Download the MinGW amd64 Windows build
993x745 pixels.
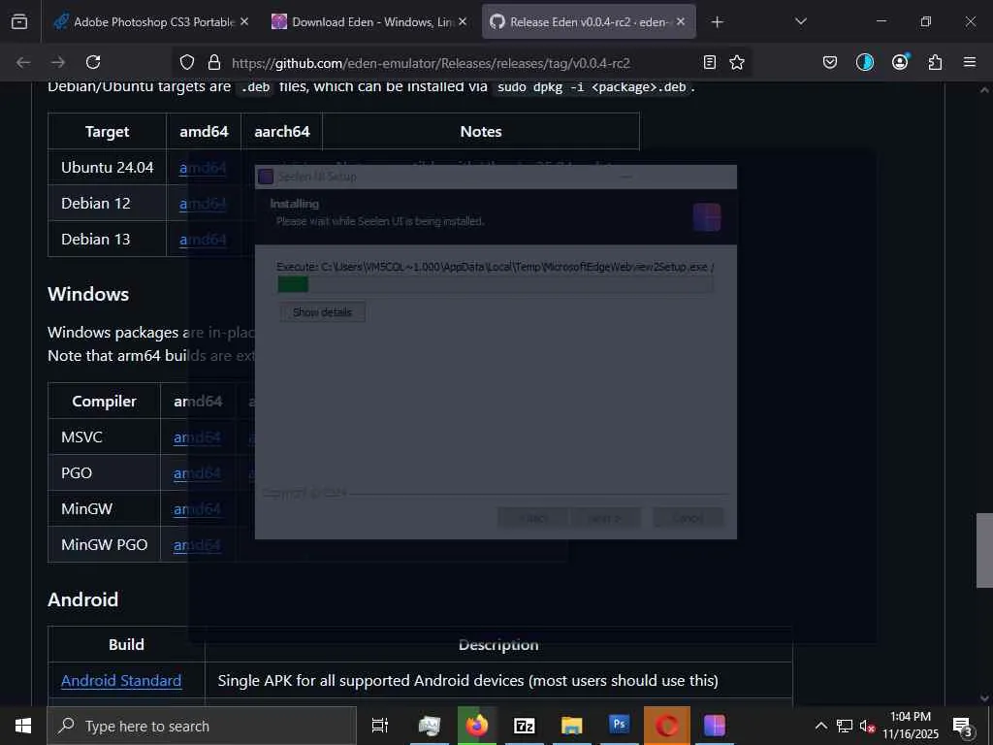click(197, 508)
